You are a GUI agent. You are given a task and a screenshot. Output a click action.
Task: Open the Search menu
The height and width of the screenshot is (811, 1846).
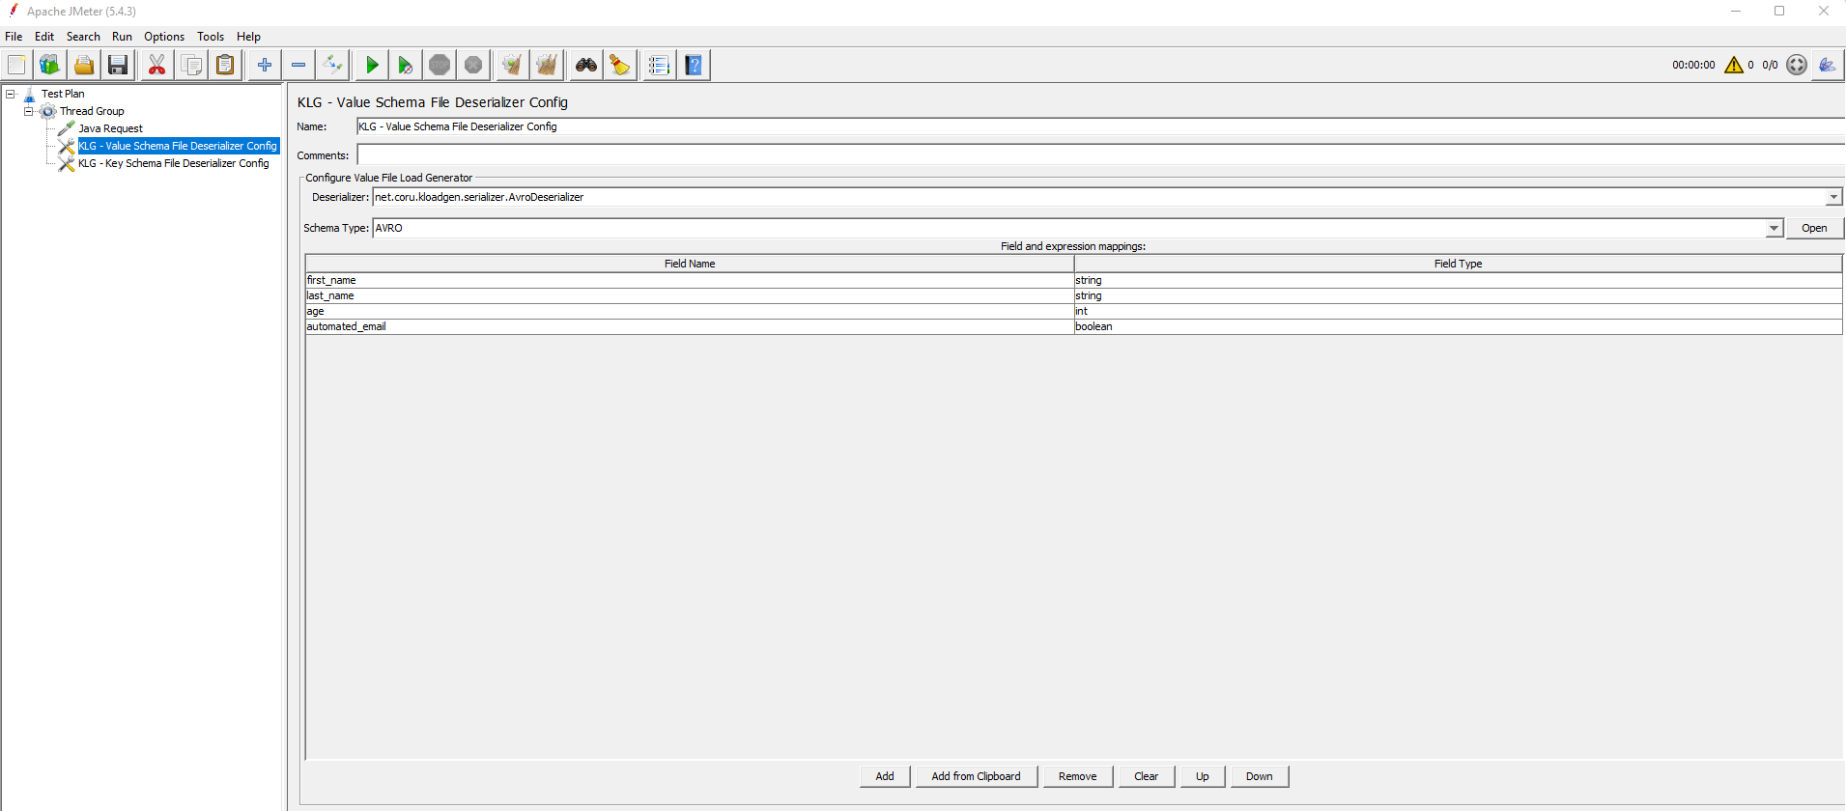click(x=83, y=37)
